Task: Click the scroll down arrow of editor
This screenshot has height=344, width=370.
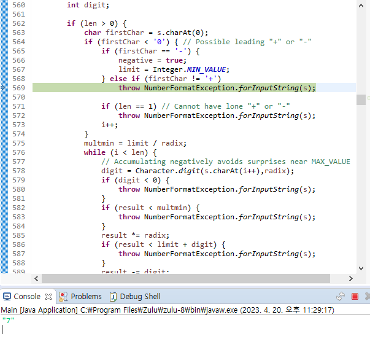Action: click(361, 268)
